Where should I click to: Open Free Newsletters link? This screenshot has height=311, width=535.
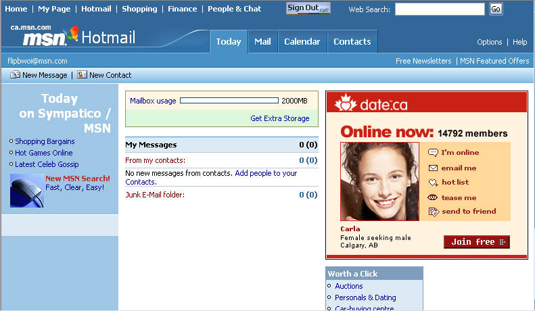pos(423,61)
